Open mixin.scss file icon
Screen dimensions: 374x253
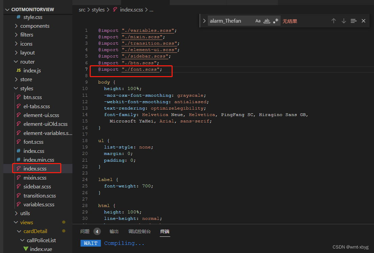(19, 178)
